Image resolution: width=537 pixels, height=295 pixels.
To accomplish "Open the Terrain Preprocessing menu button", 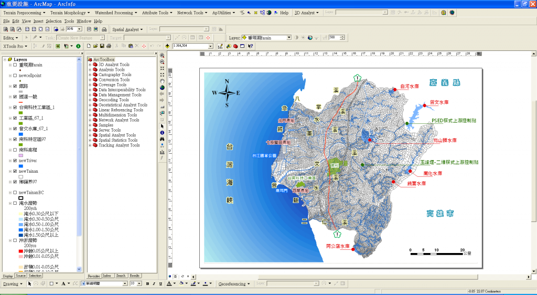I will 24,13.
